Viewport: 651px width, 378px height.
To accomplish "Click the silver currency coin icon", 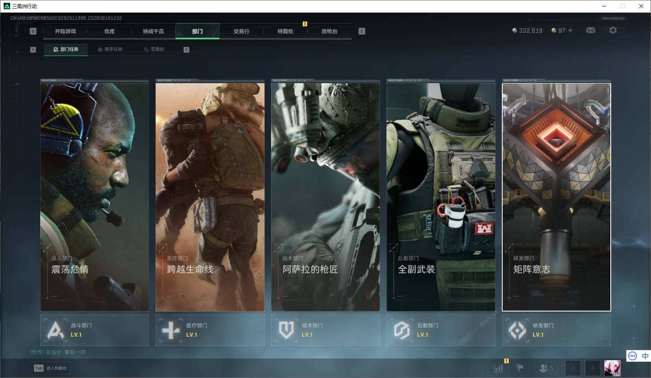I will coord(514,30).
